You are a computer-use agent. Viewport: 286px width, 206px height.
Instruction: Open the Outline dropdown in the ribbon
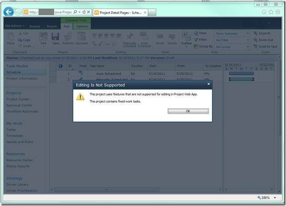pos(186,40)
